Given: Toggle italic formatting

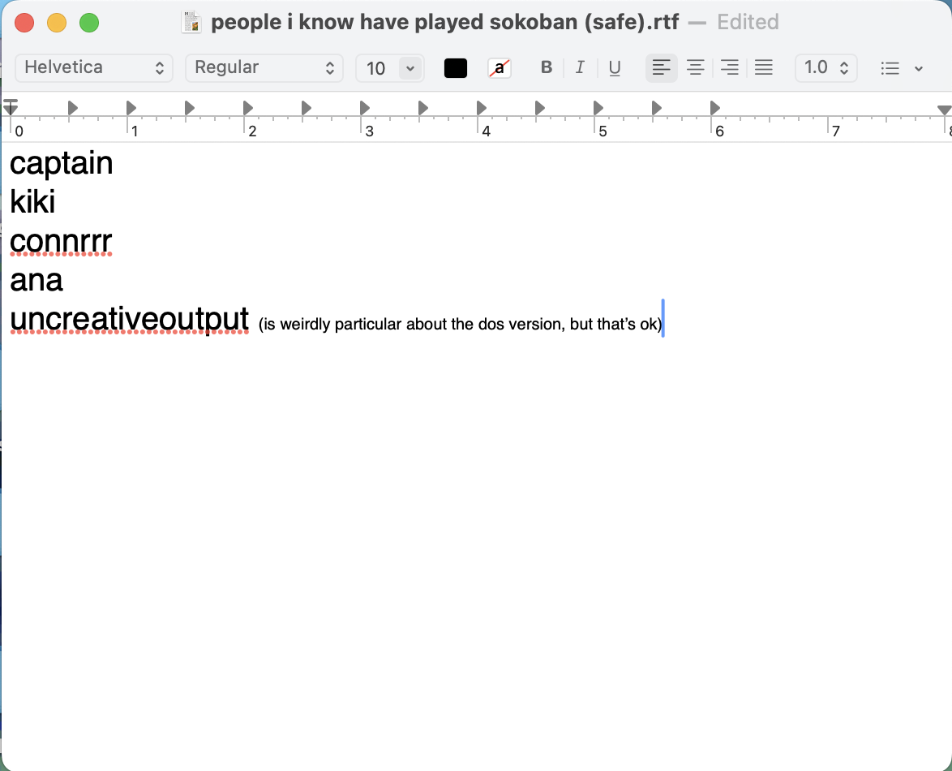Looking at the screenshot, I should click(580, 67).
